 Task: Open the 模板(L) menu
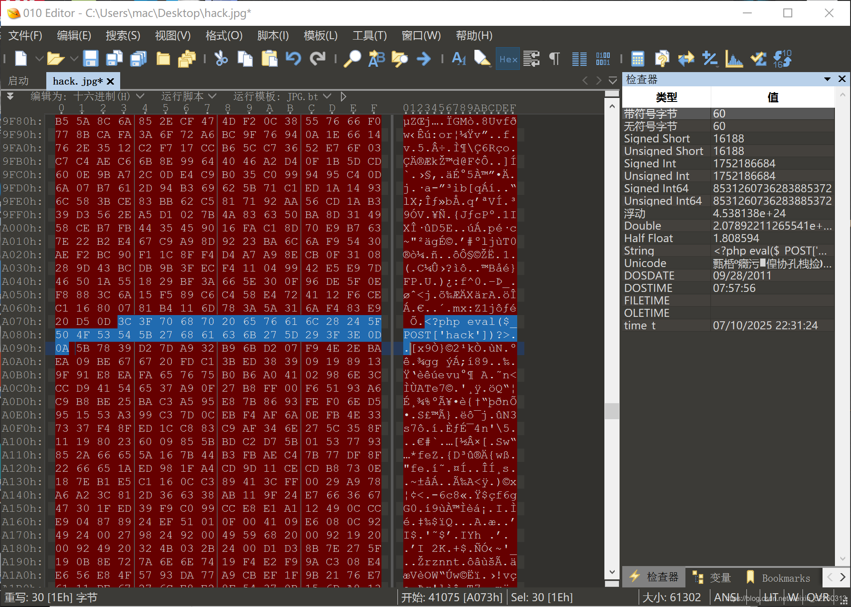tap(320, 36)
